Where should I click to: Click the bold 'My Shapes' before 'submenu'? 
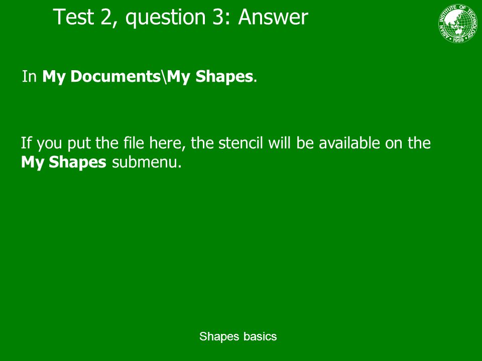[64, 162]
